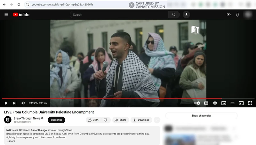Show chat replay panel
Viewport: 256px width, 145px height.
pyautogui.click(x=201, y=116)
